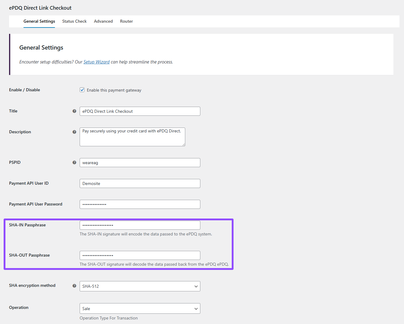Click the SHA-IN Passphrase field

(140, 225)
